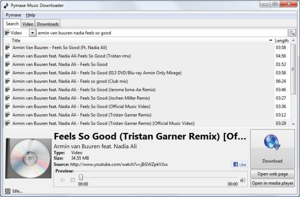The height and width of the screenshot is (197, 300).
Task: Click video icon for 'Feels So Good (Ft. Nadia Ali)' row
Action: (x=7, y=47)
